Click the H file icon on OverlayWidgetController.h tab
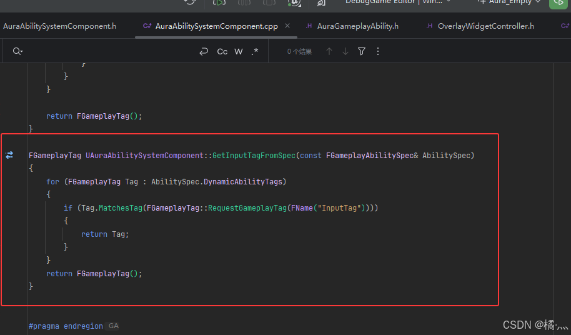Screen dimensions: 571x335 429,26
